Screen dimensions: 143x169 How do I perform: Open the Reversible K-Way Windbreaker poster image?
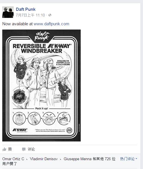(x=41, y=85)
